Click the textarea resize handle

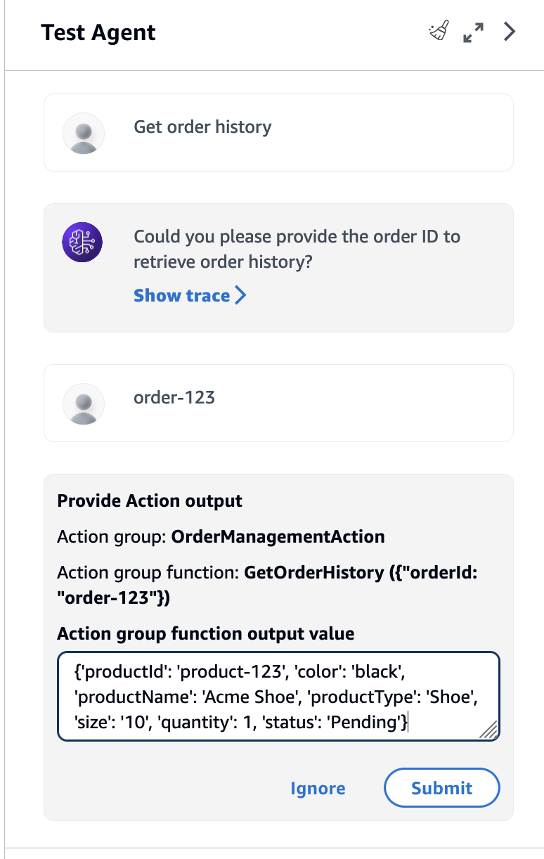pyautogui.click(x=491, y=731)
